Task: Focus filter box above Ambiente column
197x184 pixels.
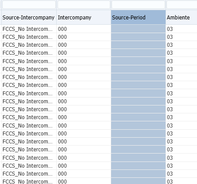Action: [182, 5]
